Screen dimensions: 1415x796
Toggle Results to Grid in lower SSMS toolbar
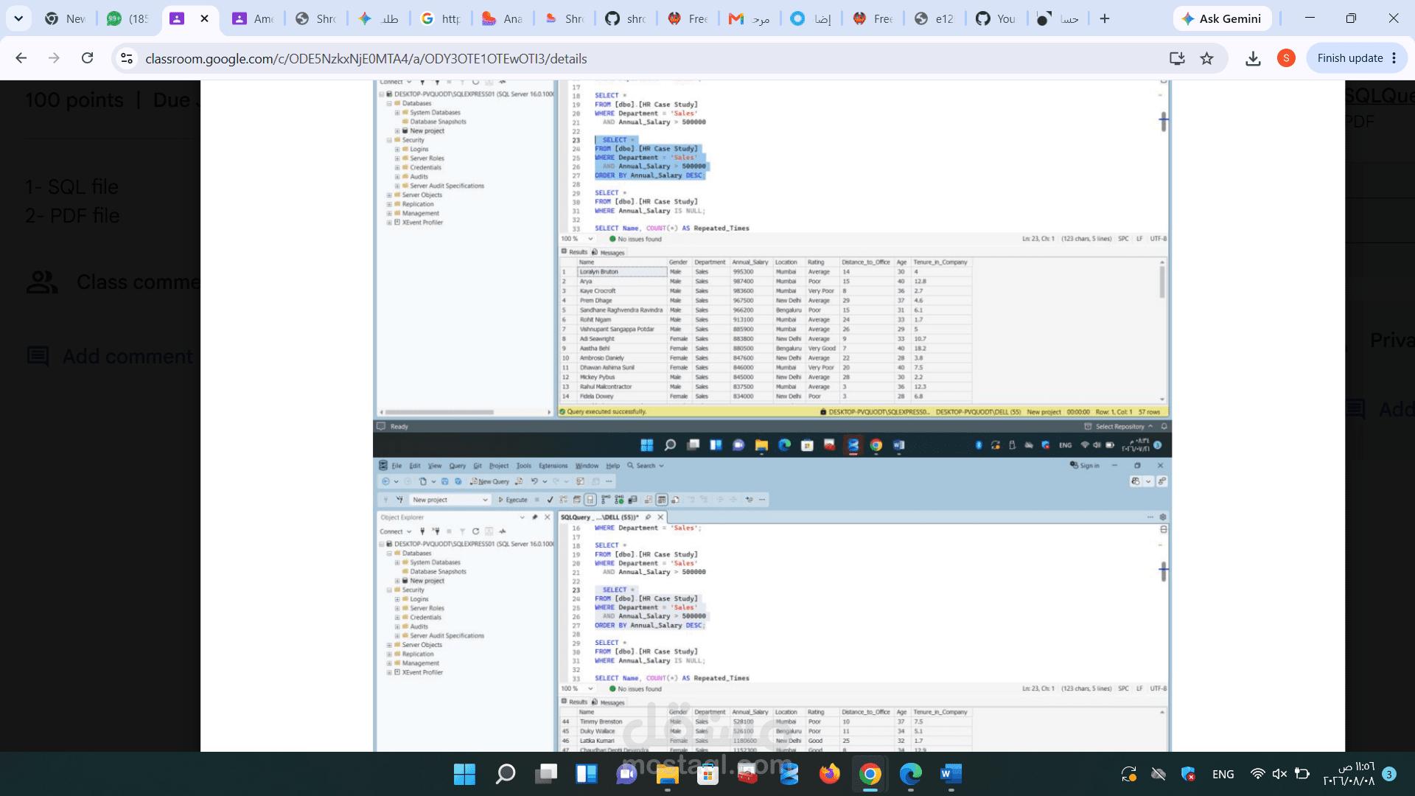coord(662,500)
